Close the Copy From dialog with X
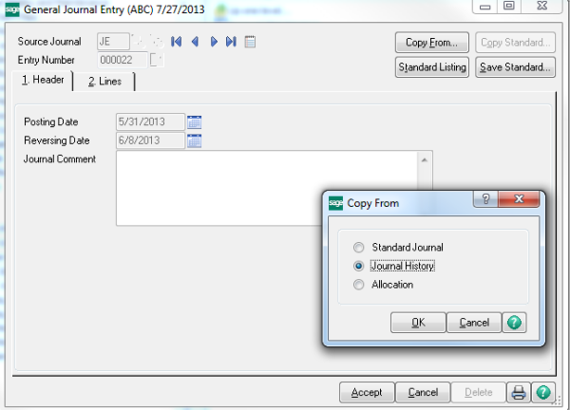The width and height of the screenshot is (570, 410). click(519, 199)
